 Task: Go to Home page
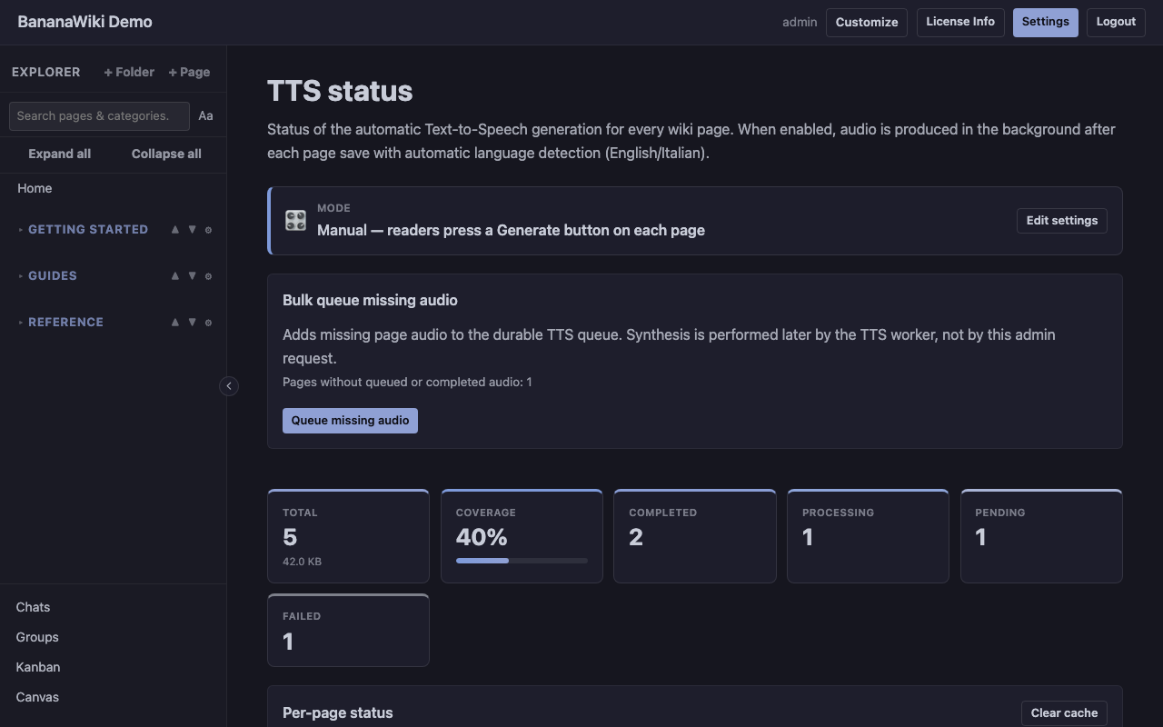pyautogui.click(x=35, y=188)
